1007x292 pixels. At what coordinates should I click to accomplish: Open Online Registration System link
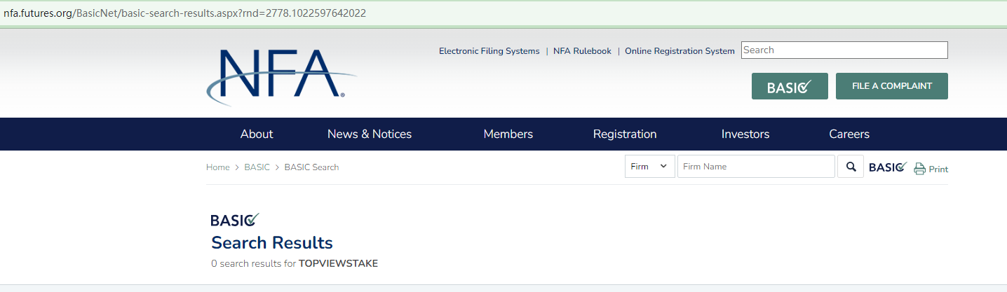tap(680, 51)
